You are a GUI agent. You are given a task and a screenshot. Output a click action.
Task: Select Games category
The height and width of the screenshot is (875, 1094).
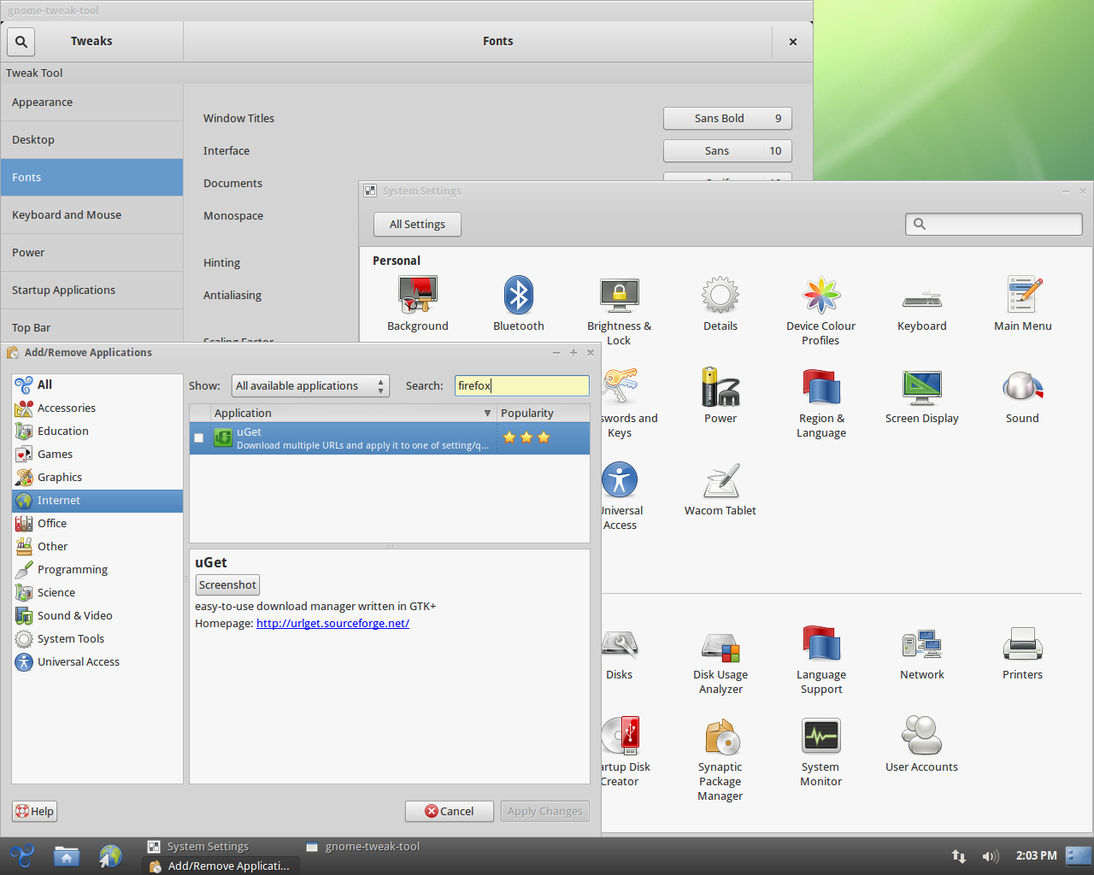(x=97, y=455)
